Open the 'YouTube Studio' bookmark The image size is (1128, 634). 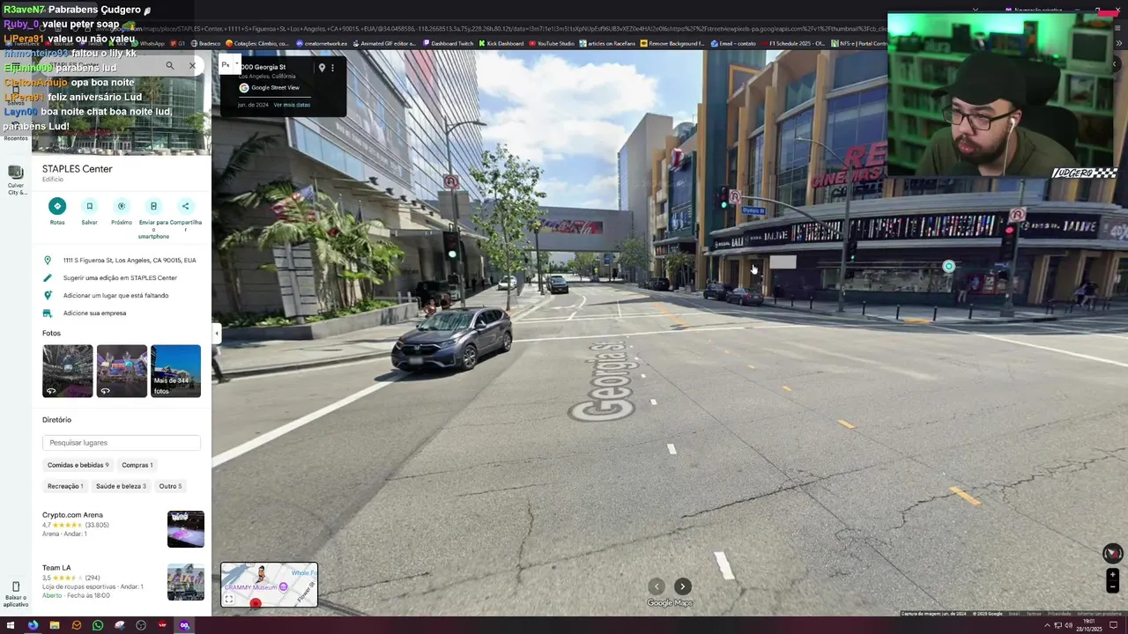552,43
